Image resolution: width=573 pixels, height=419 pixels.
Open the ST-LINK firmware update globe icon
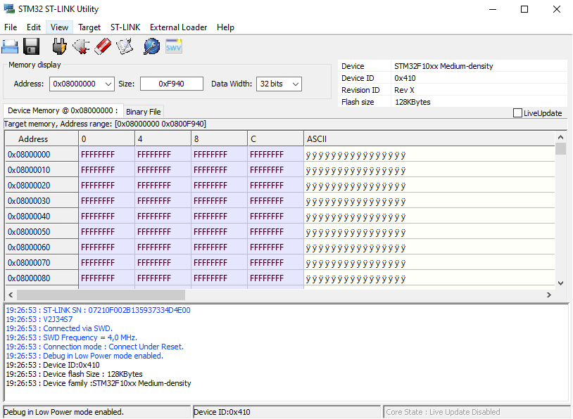click(x=151, y=46)
